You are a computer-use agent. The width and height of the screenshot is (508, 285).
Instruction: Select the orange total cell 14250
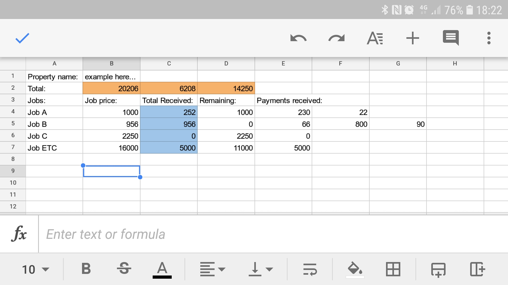tap(226, 88)
